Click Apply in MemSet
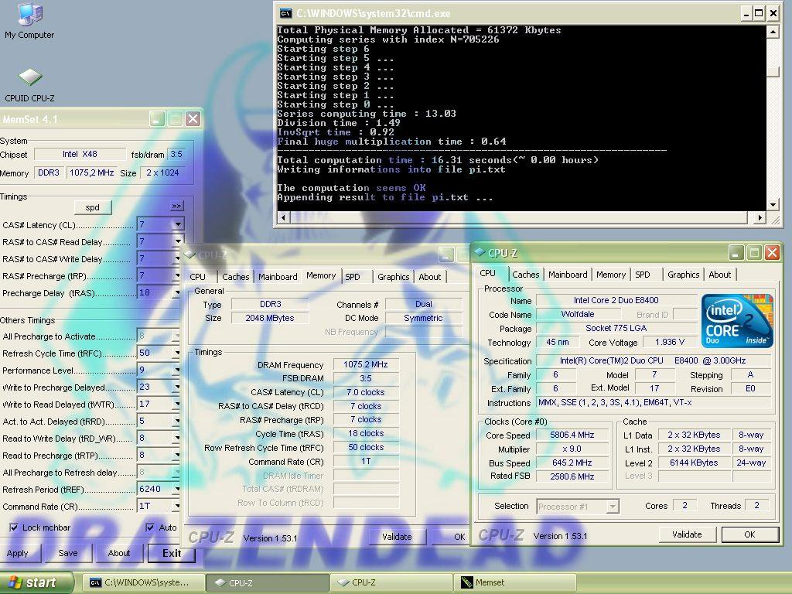Viewport: 792px width, 594px height. 17,553
